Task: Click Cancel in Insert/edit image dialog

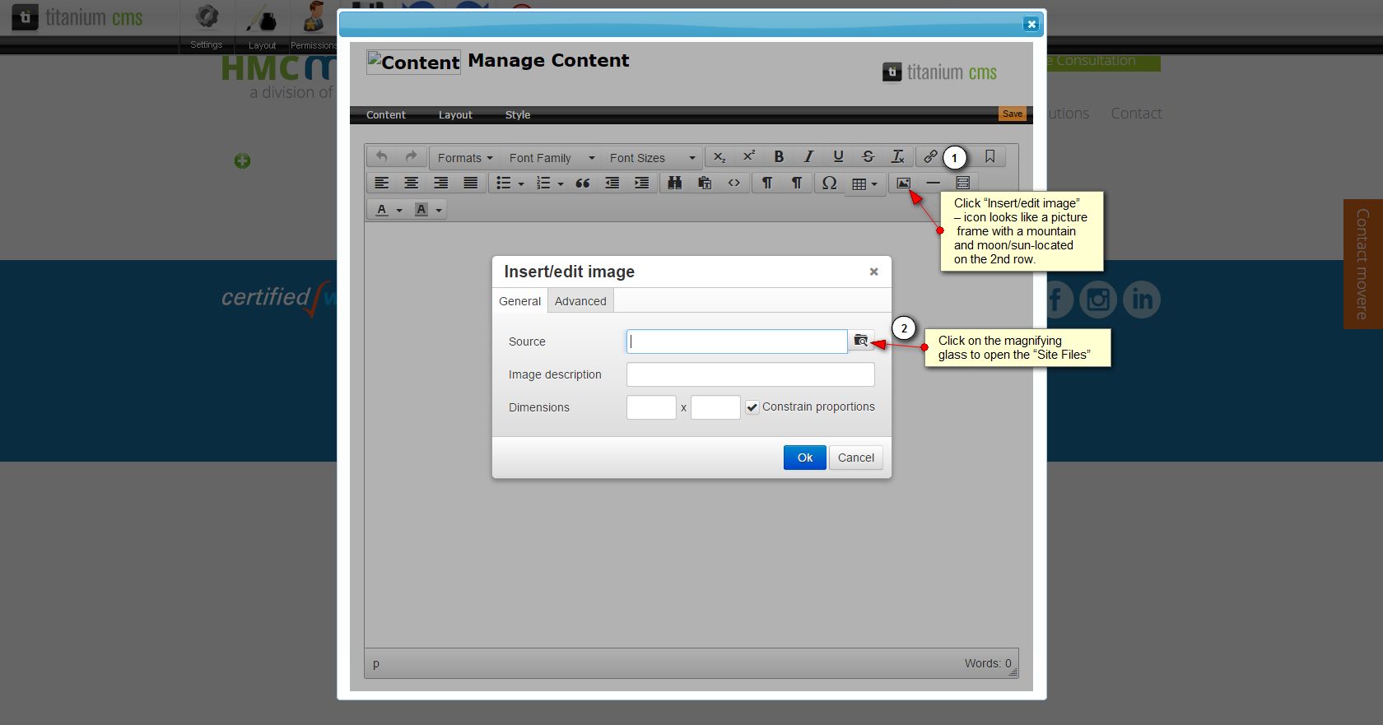Action: coord(855,458)
